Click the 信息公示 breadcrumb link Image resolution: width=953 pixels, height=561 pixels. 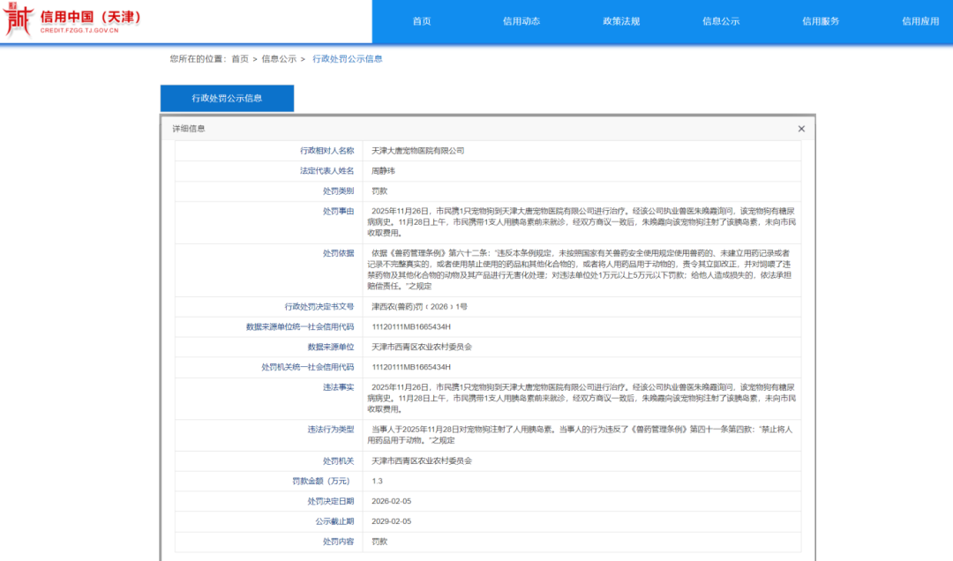(x=279, y=59)
